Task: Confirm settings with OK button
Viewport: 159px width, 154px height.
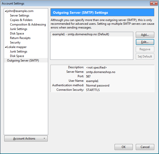Action: [x=124, y=147]
